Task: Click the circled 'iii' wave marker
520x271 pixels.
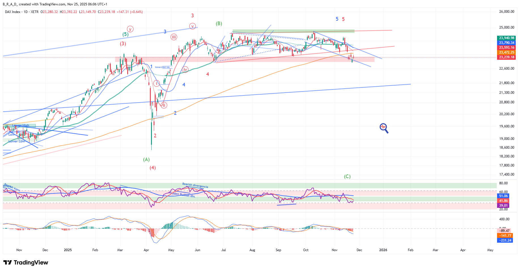Action: (174, 37)
